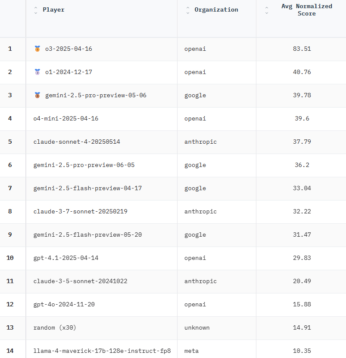The height and width of the screenshot is (358, 346).
Task: Select the gemini-2.5-pro-preview-06-05 player name
Action: click(84, 165)
